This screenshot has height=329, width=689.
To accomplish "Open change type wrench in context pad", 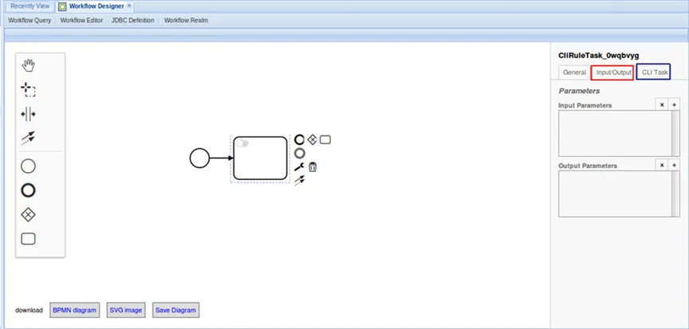I will click(299, 166).
